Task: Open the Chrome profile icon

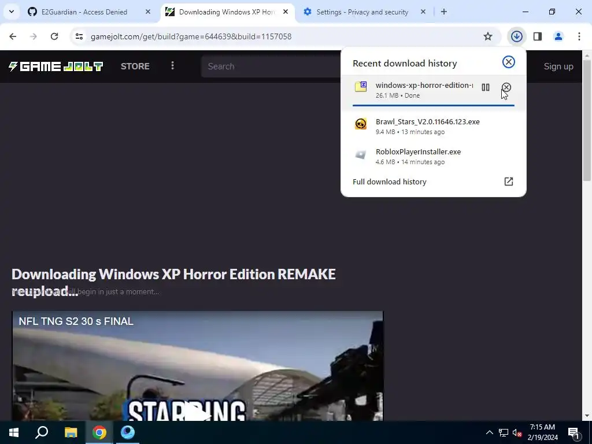Action: [558, 36]
